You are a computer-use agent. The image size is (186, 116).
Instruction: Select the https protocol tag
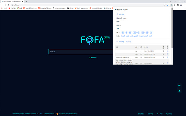click(123, 36)
